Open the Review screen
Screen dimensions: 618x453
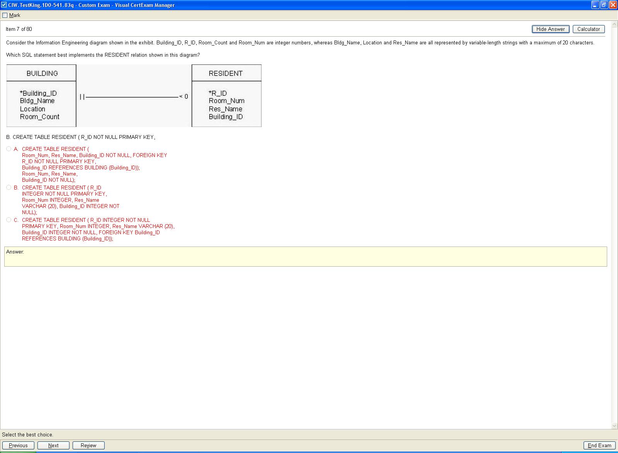click(88, 445)
